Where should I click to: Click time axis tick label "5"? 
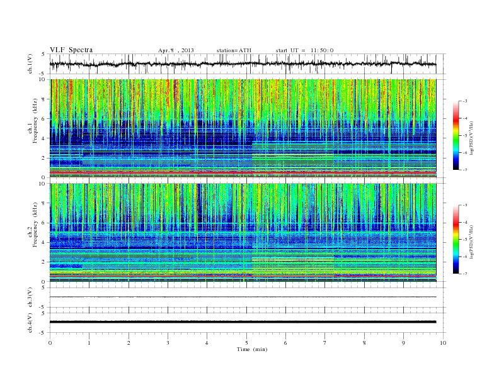[246, 343]
